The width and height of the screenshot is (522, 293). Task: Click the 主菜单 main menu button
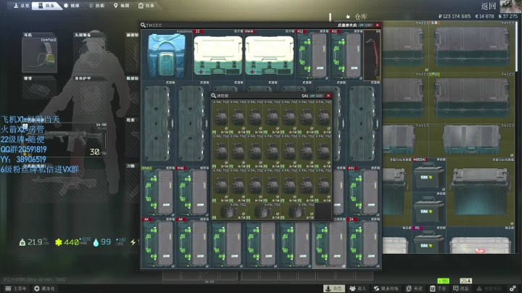click(x=16, y=289)
